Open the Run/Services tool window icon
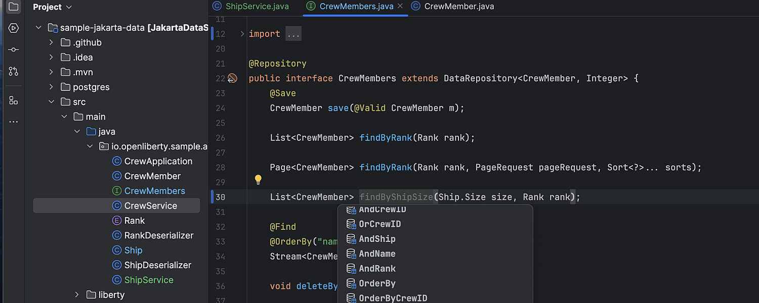Screen dimensions: 759x303 (14, 28)
